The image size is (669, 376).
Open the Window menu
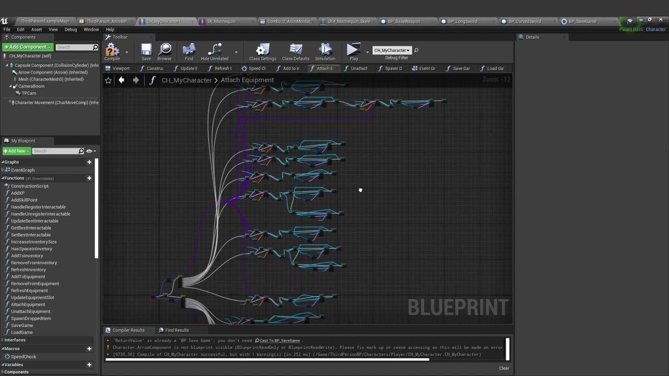tap(91, 29)
